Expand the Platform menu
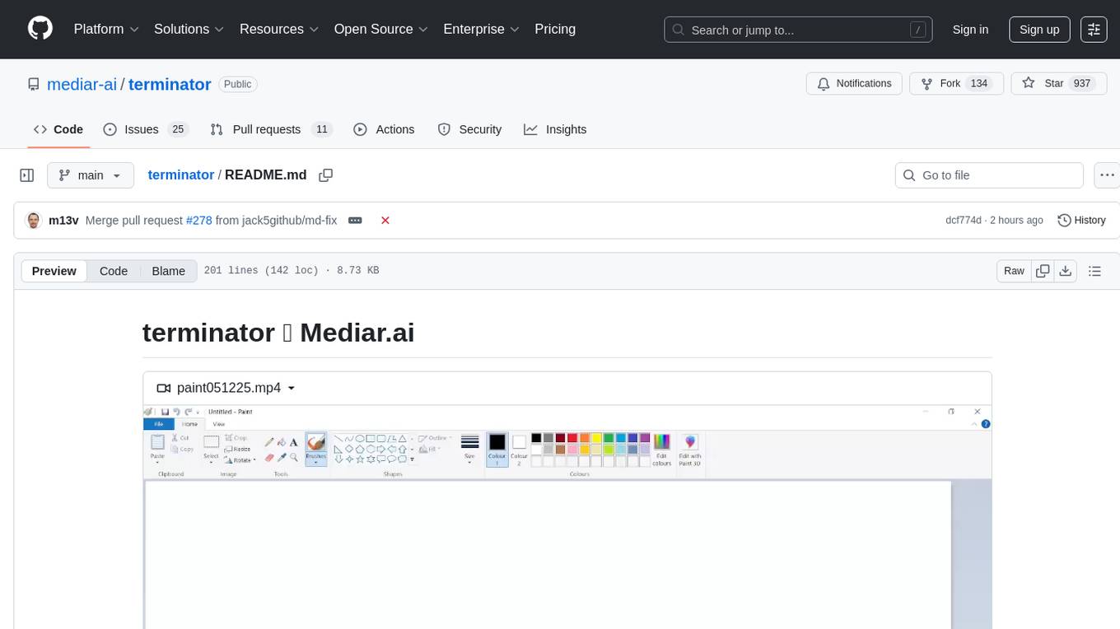Screen dimensions: 1120x629 (106, 29)
